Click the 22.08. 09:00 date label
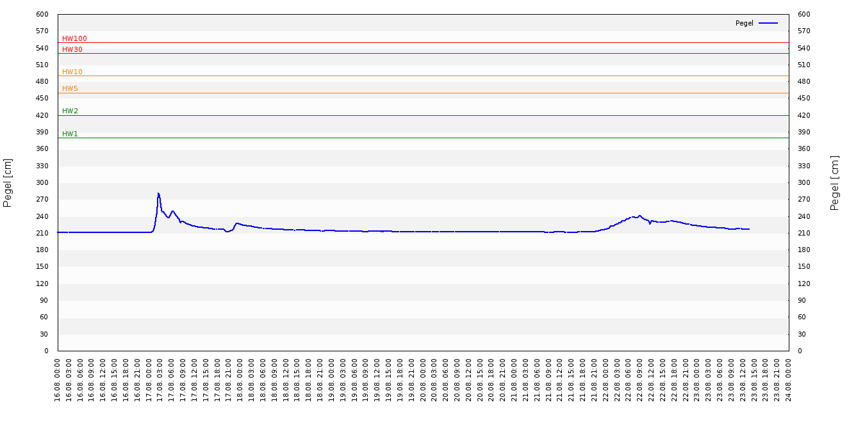 [x=640, y=380]
